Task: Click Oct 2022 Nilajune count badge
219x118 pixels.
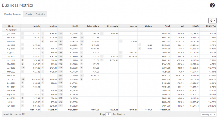Action: 140,45
